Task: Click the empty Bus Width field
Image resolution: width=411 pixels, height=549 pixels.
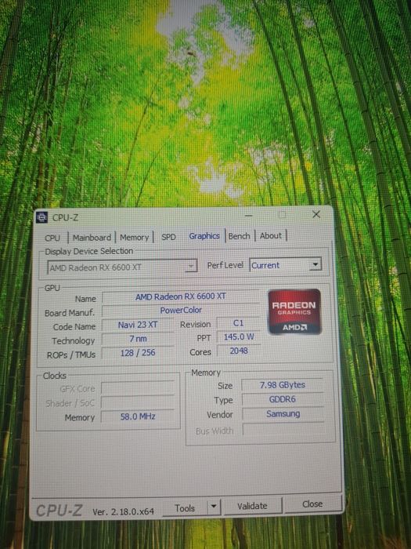Action: click(283, 430)
